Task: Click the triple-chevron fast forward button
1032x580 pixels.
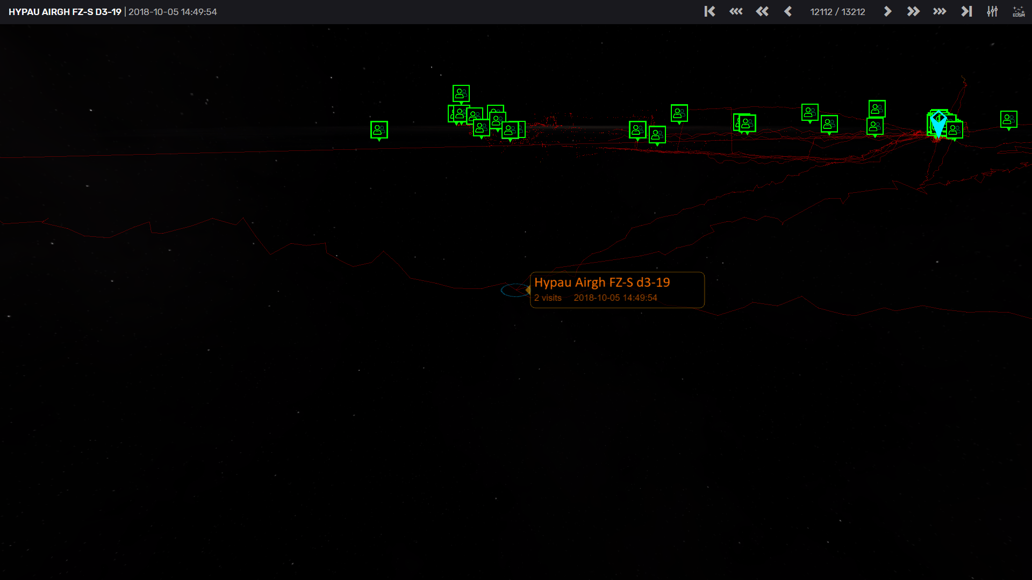Action: [940, 11]
